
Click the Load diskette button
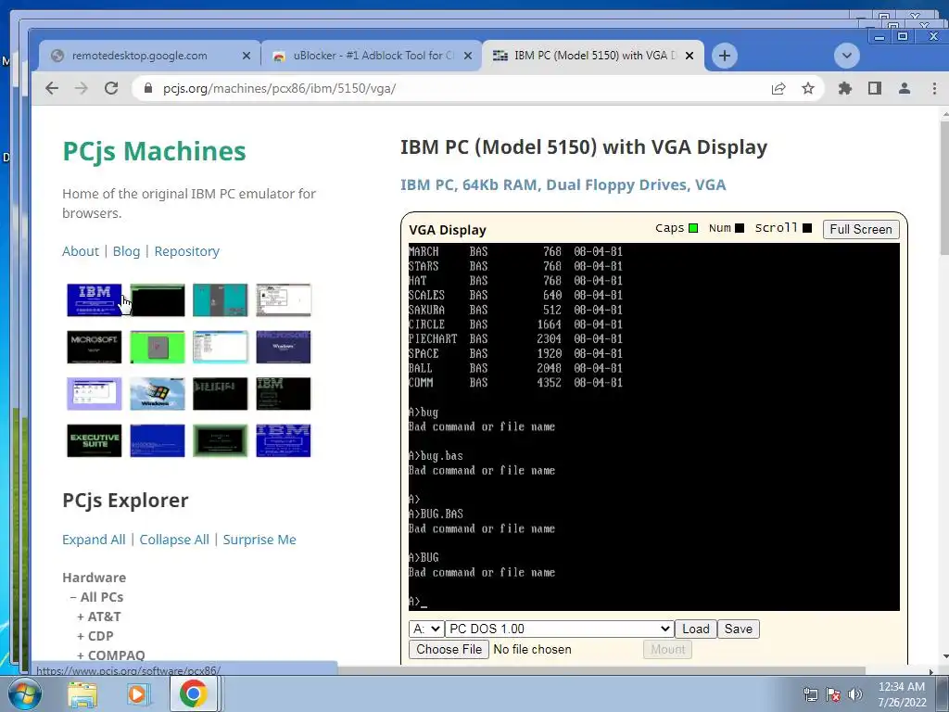696,629
